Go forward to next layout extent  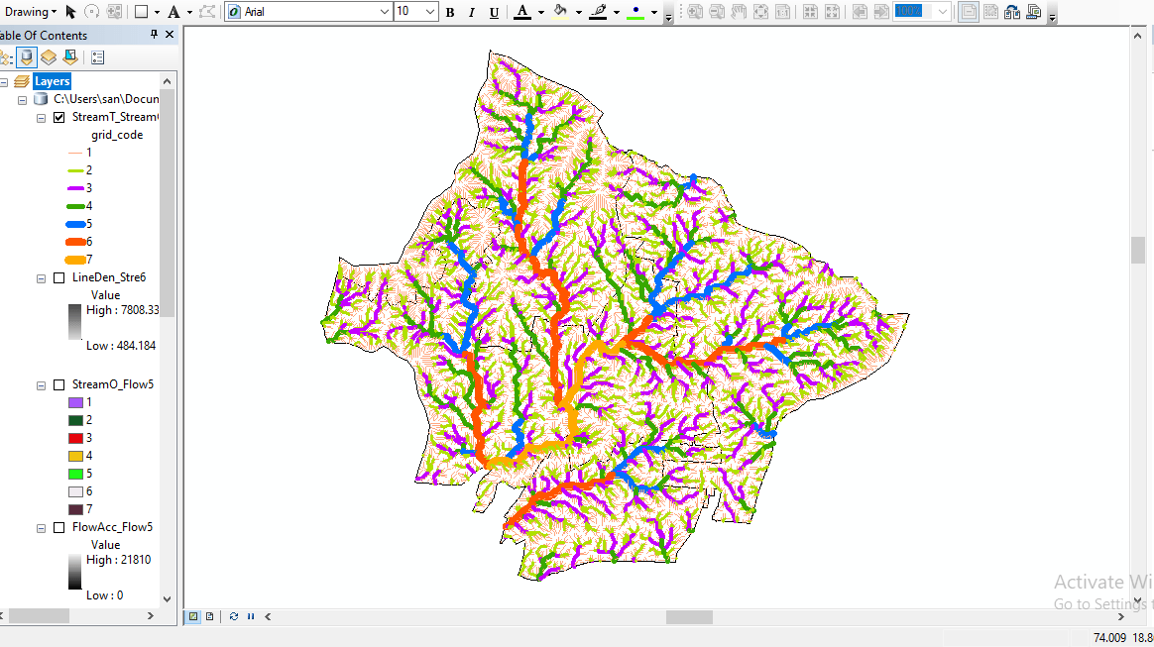coord(881,12)
